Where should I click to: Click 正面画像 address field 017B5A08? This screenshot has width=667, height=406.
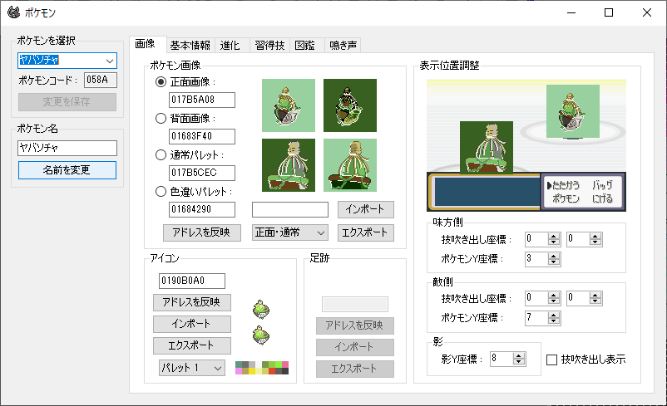[x=202, y=100]
